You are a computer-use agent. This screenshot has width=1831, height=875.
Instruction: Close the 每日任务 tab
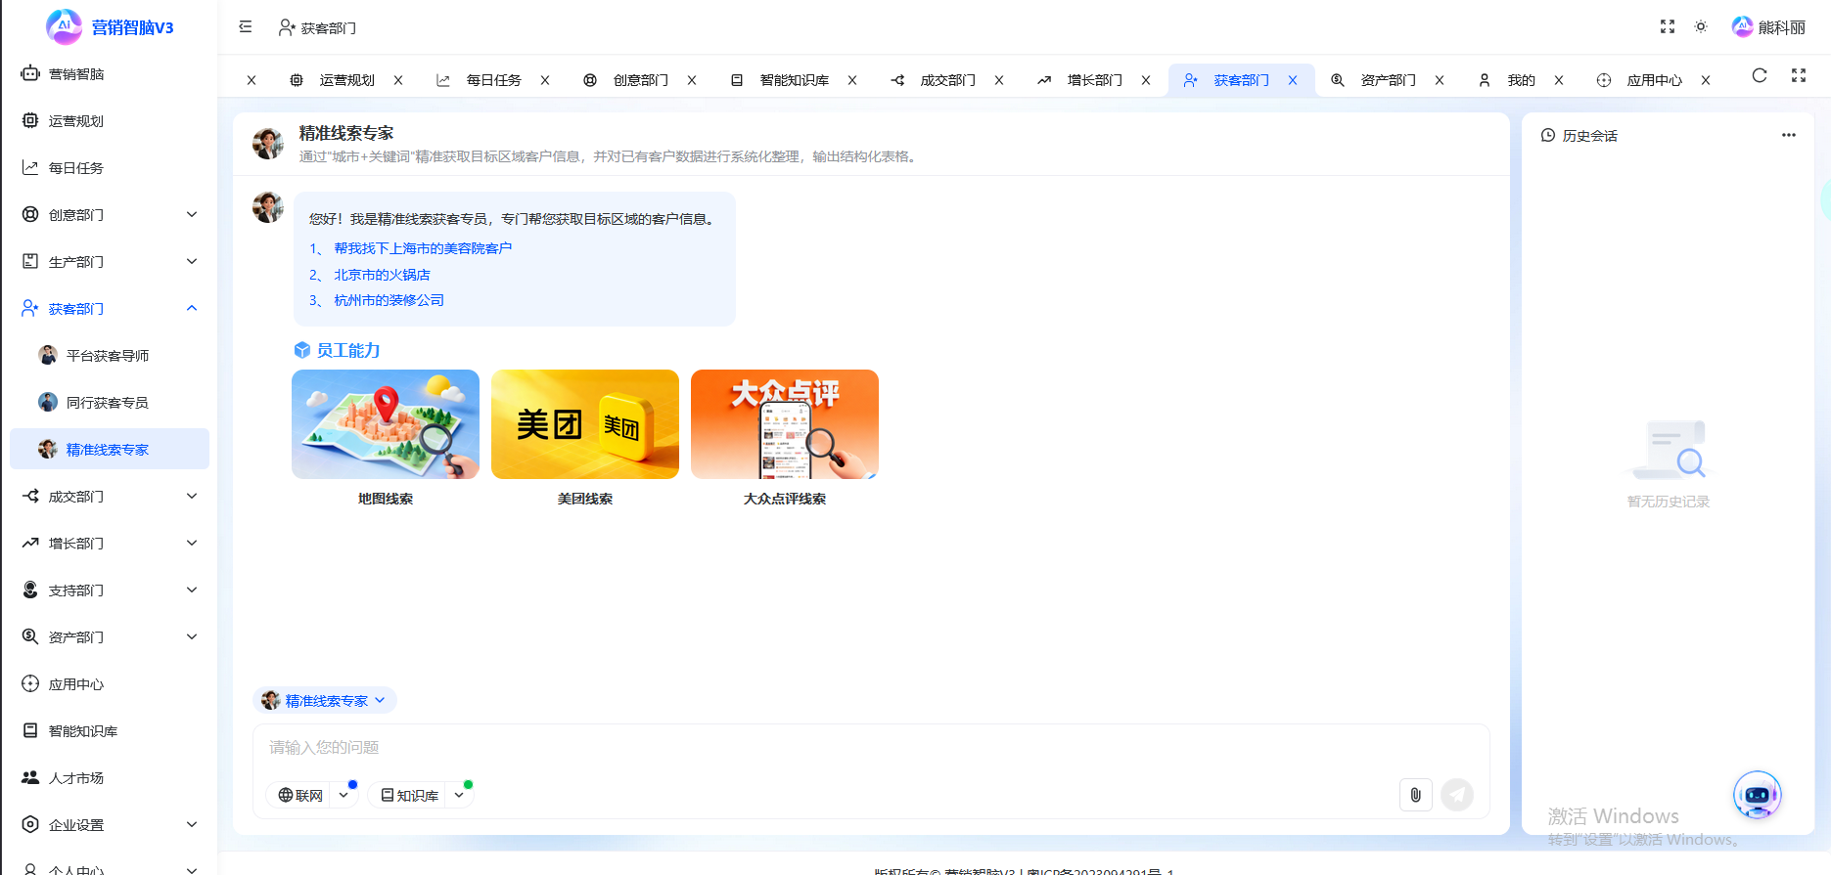tap(545, 80)
